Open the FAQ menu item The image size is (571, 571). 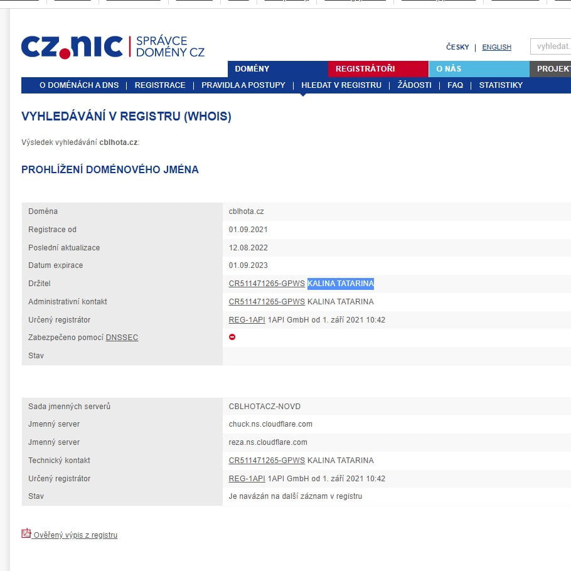pyautogui.click(x=455, y=85)
